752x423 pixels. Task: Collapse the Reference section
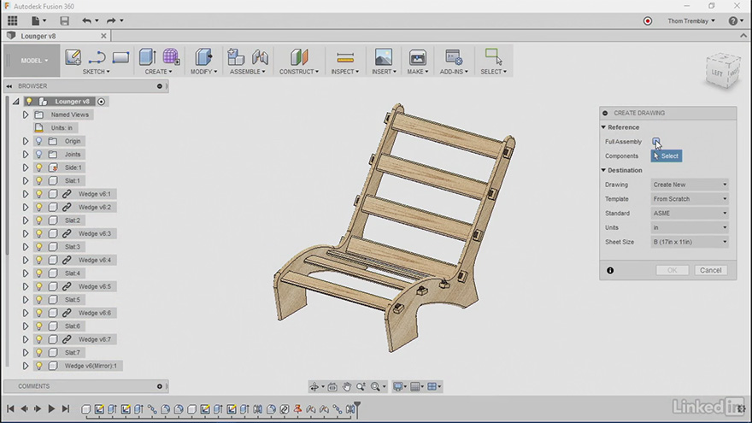point(604,127)
